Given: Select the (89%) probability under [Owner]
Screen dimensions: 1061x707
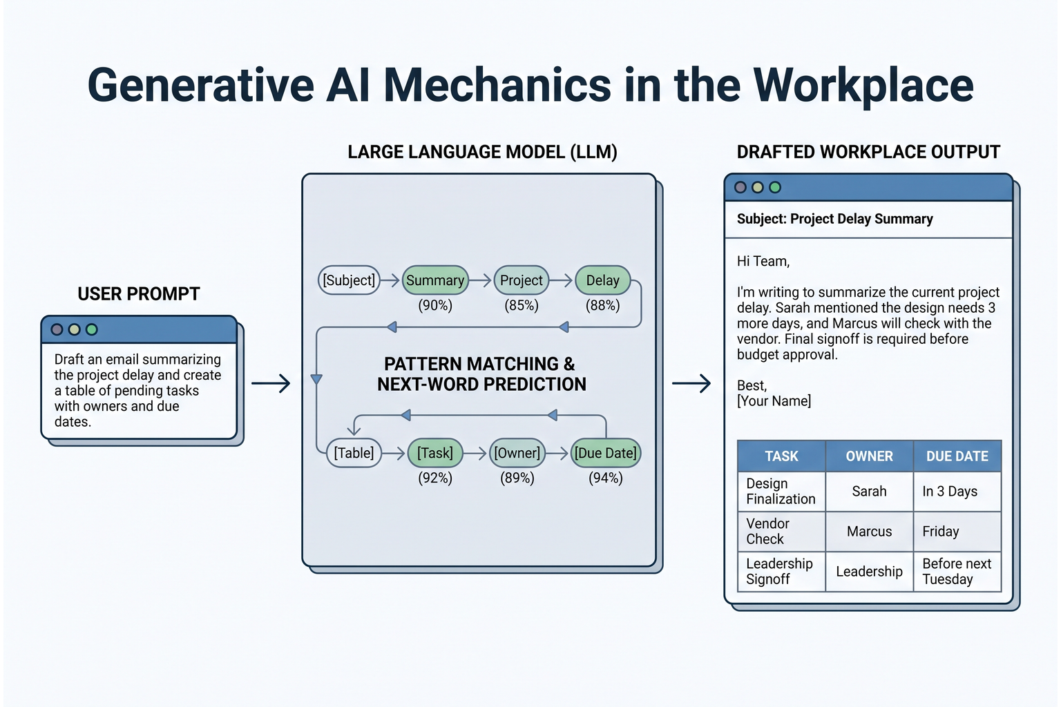Looking at the screenshot, I should pos(517,478).
